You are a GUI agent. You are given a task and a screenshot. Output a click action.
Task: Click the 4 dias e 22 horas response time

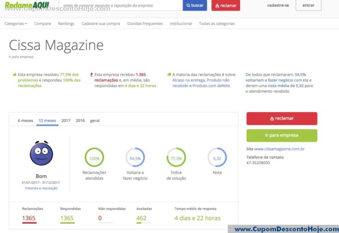197,218
